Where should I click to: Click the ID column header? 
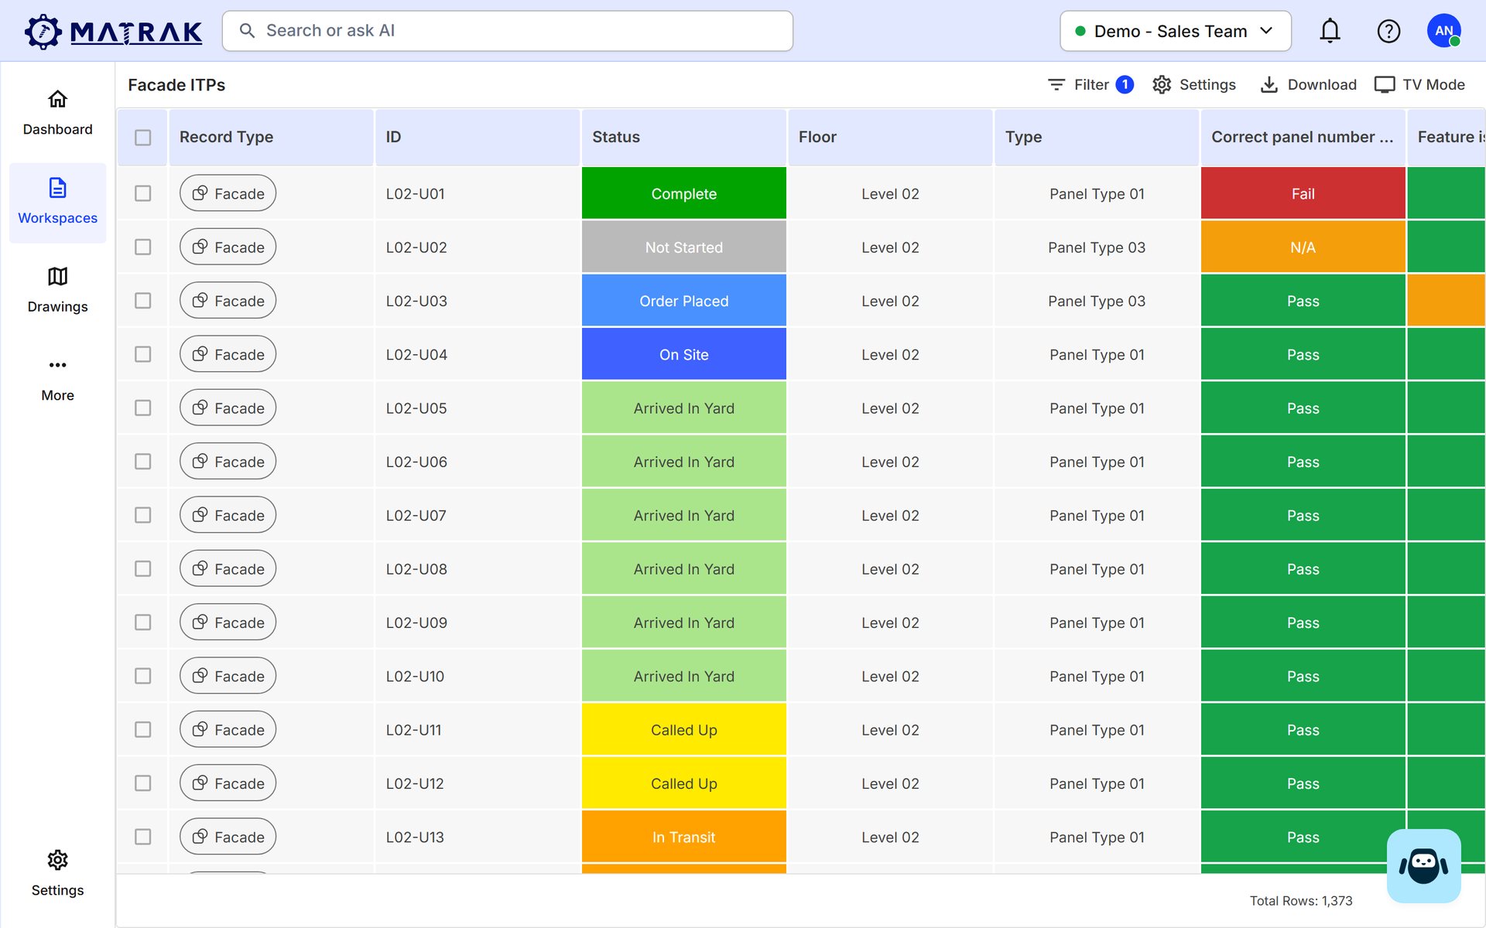478,137
